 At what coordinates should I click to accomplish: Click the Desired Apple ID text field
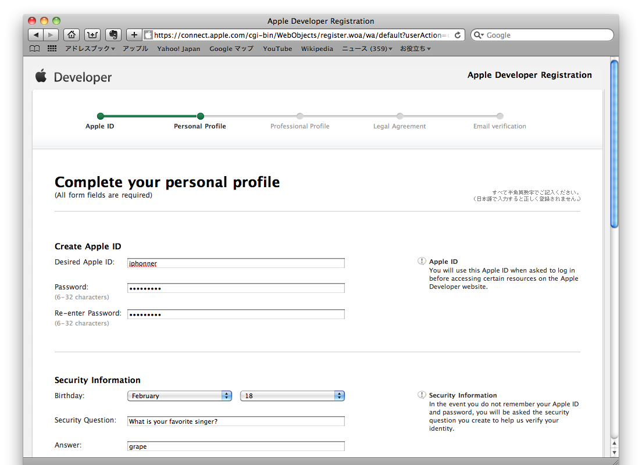coord(236,263)
